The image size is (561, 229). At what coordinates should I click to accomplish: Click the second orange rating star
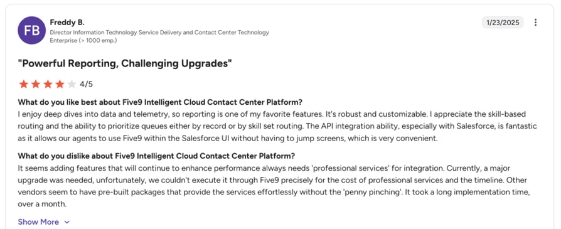coord(36,85)
